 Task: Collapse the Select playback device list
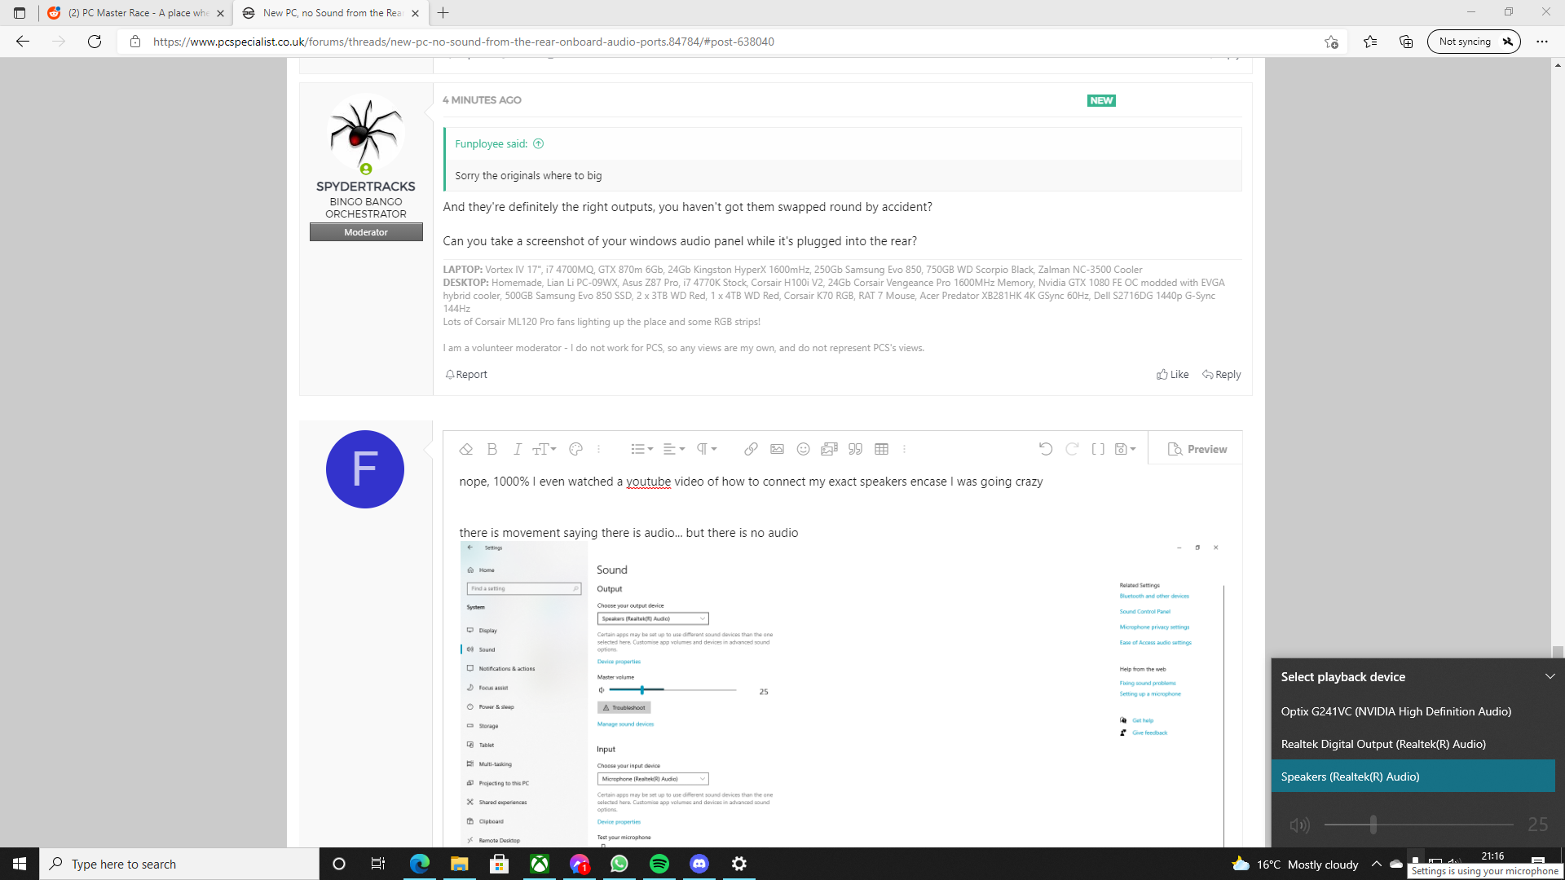point(1550,676)
